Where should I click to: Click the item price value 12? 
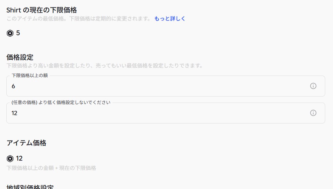pyautogui.click(x=19, y=158)
